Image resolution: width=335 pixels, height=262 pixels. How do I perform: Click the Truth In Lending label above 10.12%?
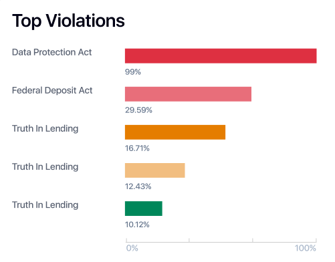point(45,205)
